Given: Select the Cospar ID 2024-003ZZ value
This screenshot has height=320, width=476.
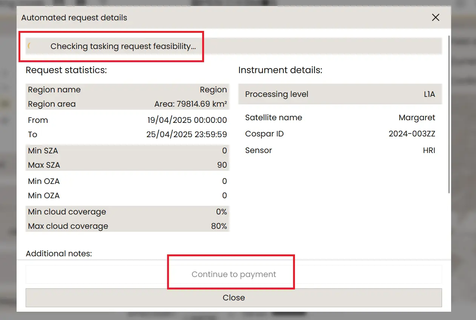Looking at the screenshot, I should click(412, 134).
